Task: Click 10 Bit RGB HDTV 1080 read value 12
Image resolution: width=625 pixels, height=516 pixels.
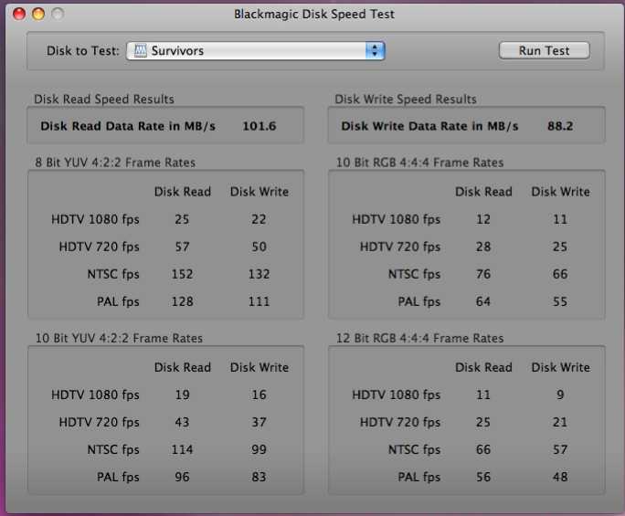Action: [483, 219]
